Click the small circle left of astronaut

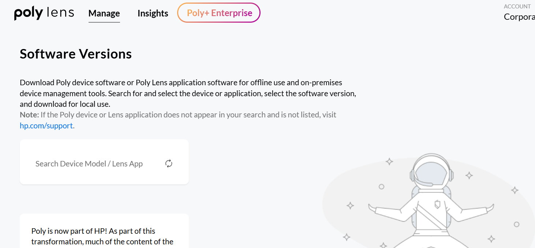pyautogui.click(x=381, y=187)
